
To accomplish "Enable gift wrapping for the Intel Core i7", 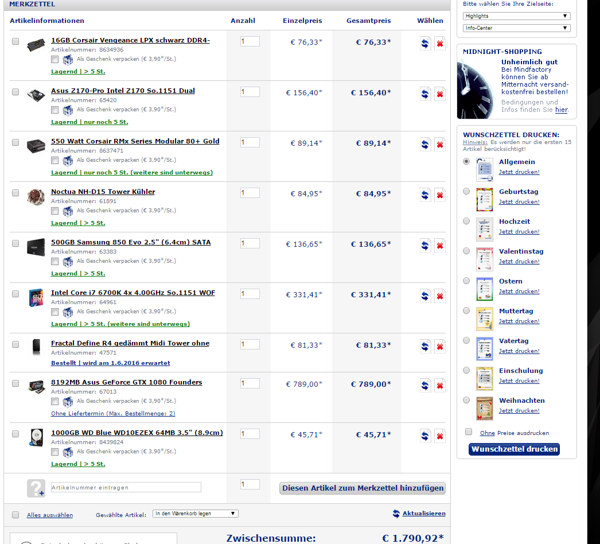I will (54, 312).
